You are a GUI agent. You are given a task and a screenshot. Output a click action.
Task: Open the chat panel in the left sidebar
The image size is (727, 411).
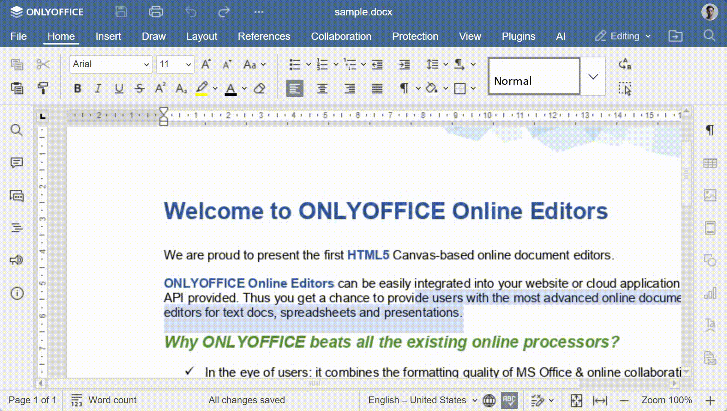click(16, 196)
